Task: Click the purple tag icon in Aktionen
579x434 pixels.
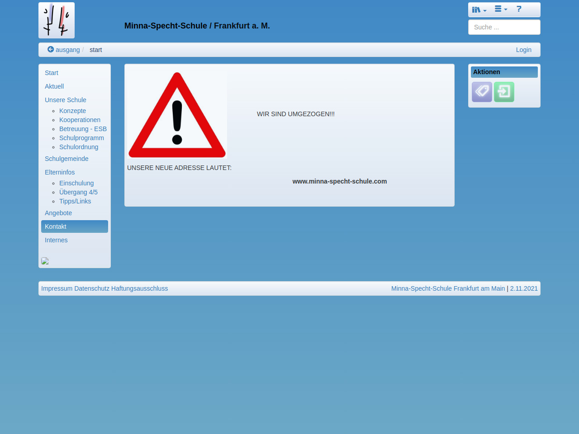Action: coord(482,92)
